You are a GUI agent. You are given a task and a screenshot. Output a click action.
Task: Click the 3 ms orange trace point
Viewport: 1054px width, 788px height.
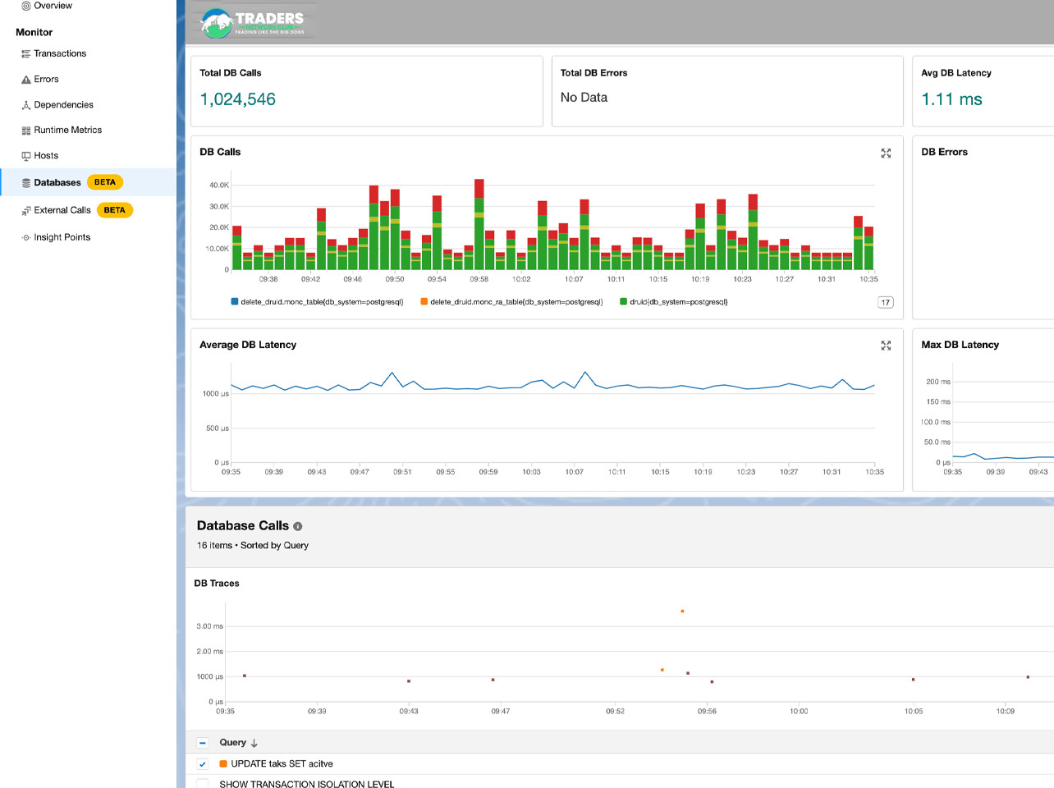[682, 612]
